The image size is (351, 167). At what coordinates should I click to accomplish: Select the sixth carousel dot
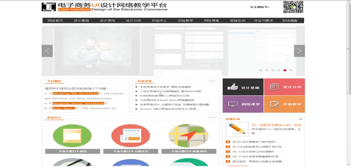coord(291,70)
